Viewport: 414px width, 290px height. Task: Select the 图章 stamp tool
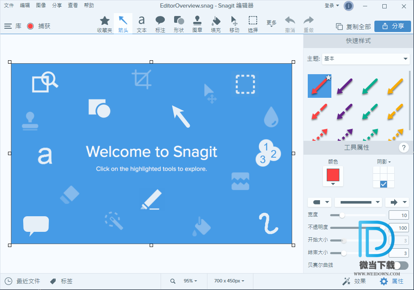coord(197,24)
